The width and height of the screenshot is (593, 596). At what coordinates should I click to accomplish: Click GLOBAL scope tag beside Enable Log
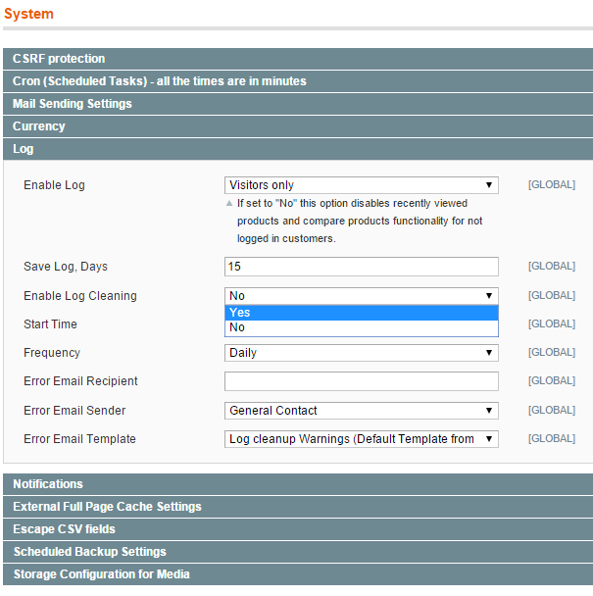click(552, 184)
